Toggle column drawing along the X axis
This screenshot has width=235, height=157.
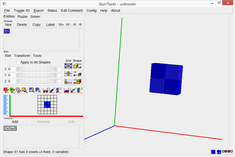(x=67, y=90)
